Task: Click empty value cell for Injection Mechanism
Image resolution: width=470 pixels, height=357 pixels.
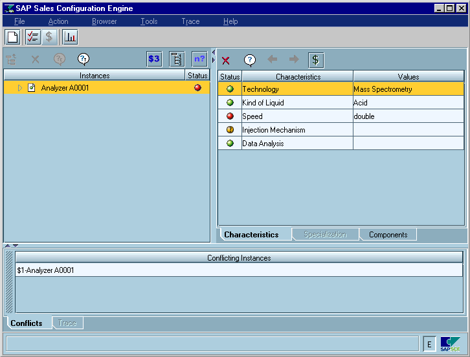Action: (x=408, y=130)
